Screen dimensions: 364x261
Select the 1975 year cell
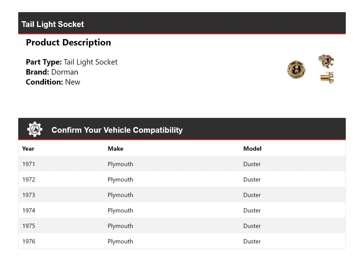[x=28, y=226]
